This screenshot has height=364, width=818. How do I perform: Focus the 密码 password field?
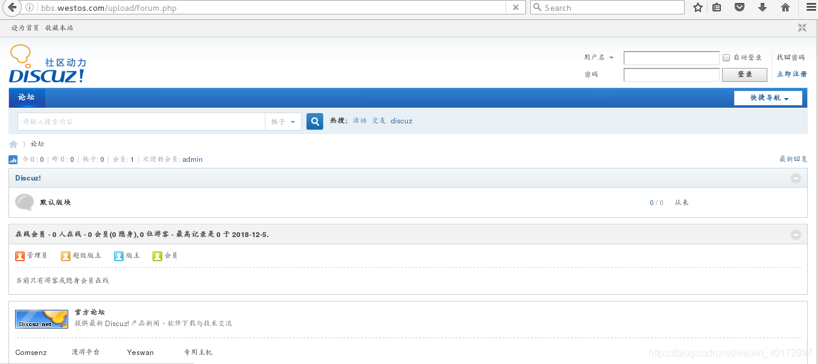[671, 75]
